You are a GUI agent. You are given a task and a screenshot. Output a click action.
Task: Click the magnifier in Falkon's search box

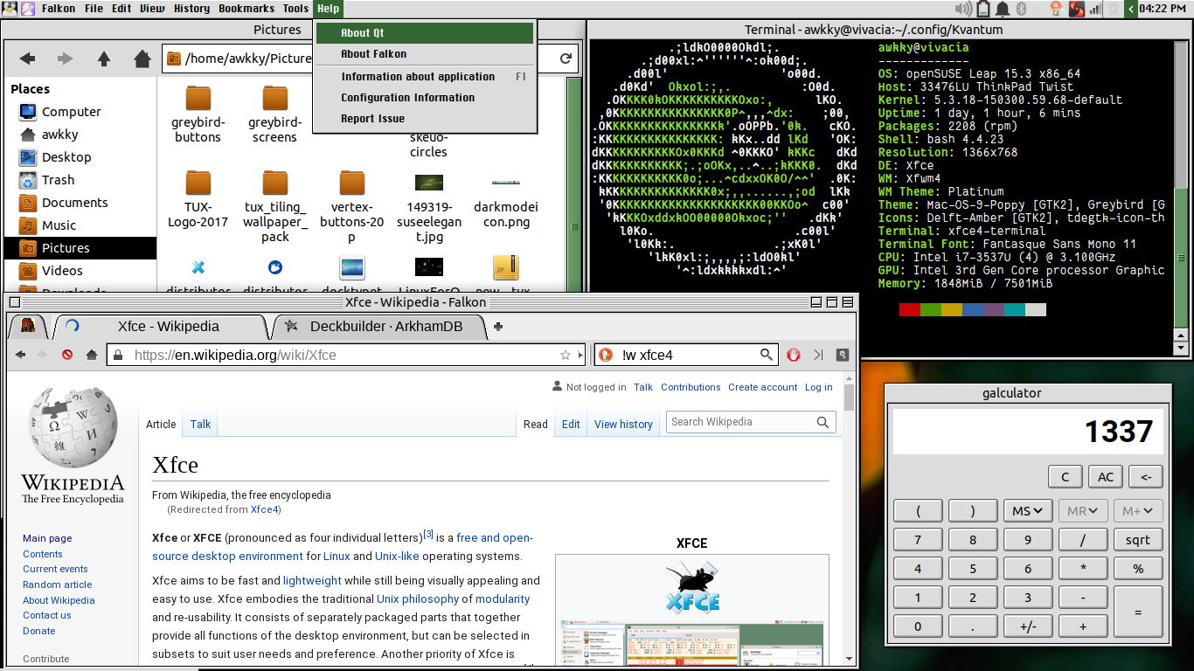[766, 355]
